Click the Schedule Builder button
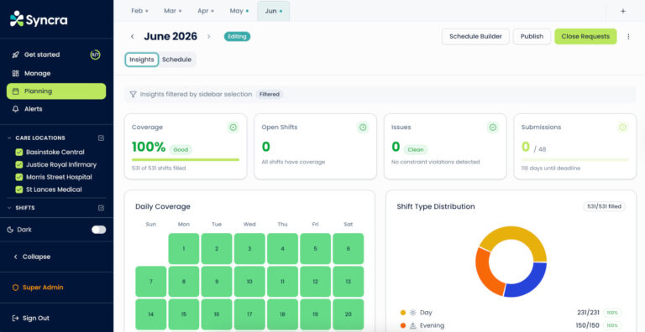Viewport: 645px width, 332px height. pyautogui.click(x=475, y=37)
